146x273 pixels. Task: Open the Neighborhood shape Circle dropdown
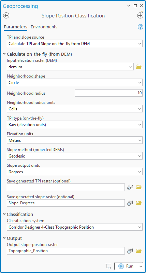tap(75, 83)
